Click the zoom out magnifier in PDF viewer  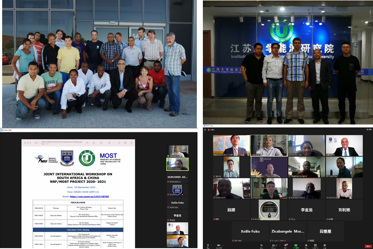click(x=87, y=143)
